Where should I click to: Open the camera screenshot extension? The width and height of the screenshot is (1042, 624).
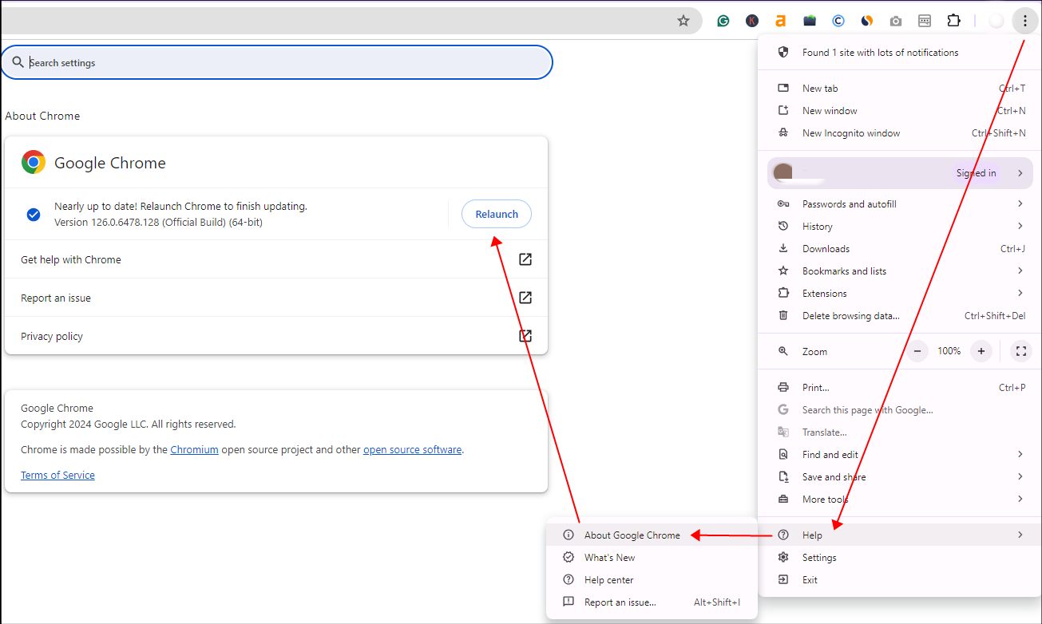(x=896, y=22)
